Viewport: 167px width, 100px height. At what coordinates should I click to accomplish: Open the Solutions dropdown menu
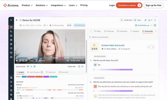42,5
